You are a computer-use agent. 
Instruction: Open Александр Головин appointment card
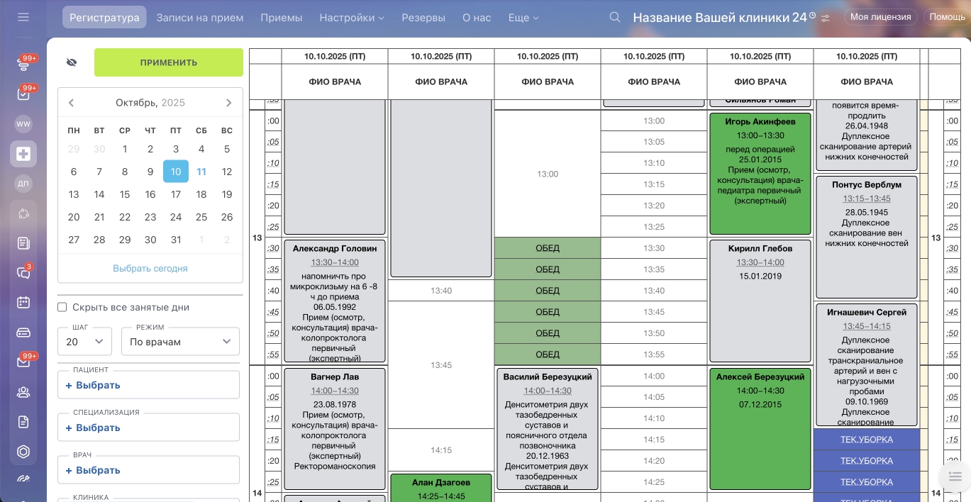(335, 301)
